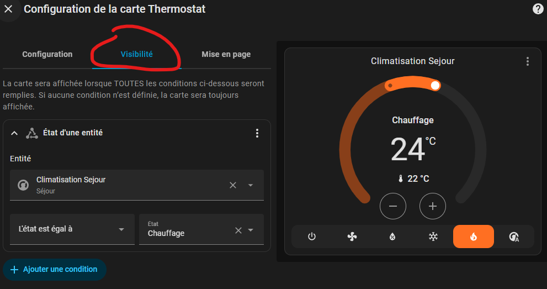547x289 pixels.
Task: Decrease target temperature with minus button
Action: tap(393, 207)
